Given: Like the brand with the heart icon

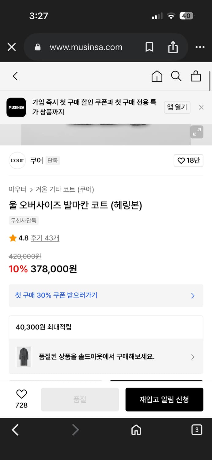Looking at the screenshot, I should tap(188, 160).
